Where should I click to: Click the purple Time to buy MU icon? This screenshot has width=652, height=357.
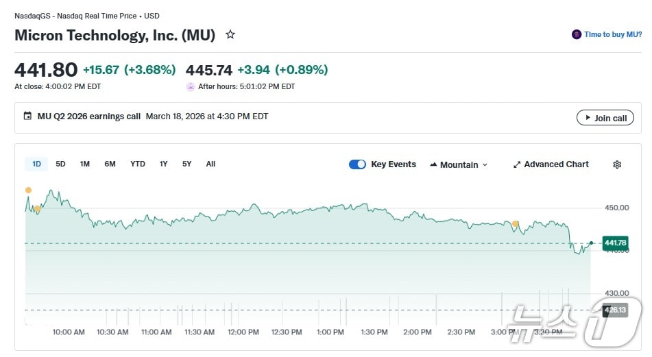(x=577, y=34)
